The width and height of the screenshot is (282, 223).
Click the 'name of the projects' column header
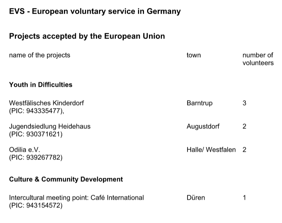pyautogui.click(x=40, y=55)
